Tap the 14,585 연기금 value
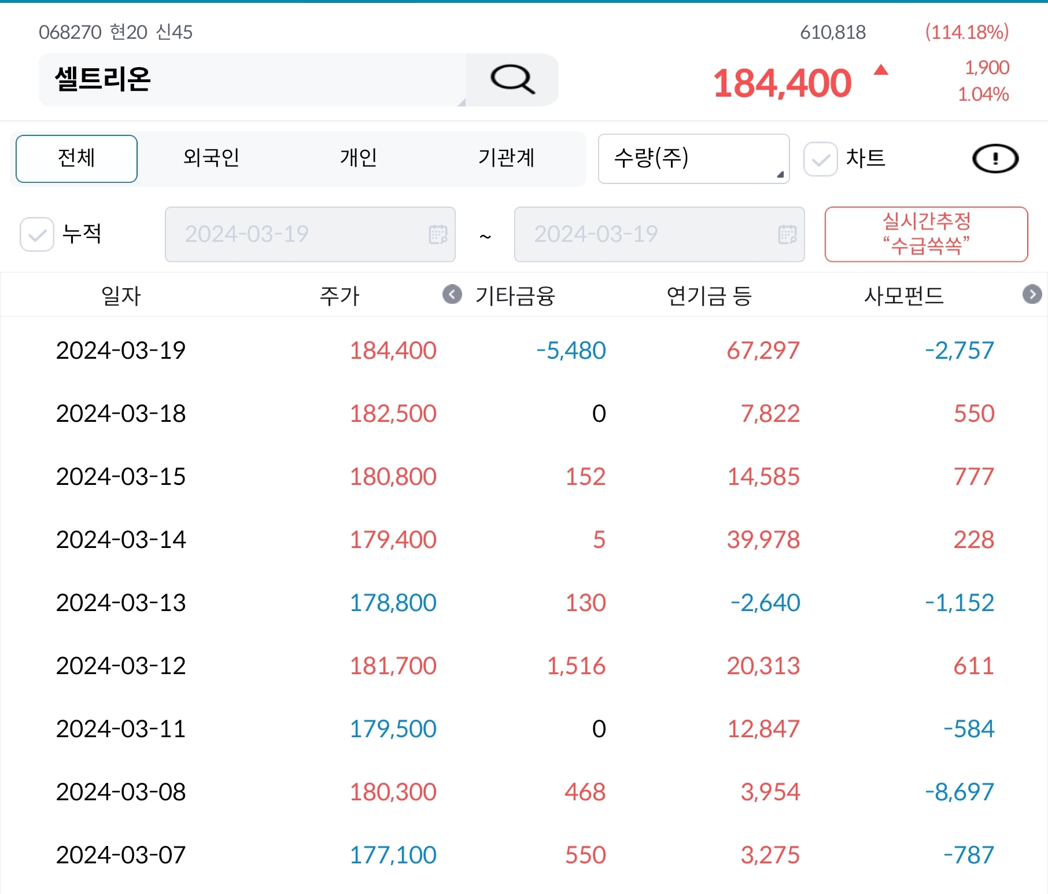The height and width of the screenshot is (894, 1048). 763,477
